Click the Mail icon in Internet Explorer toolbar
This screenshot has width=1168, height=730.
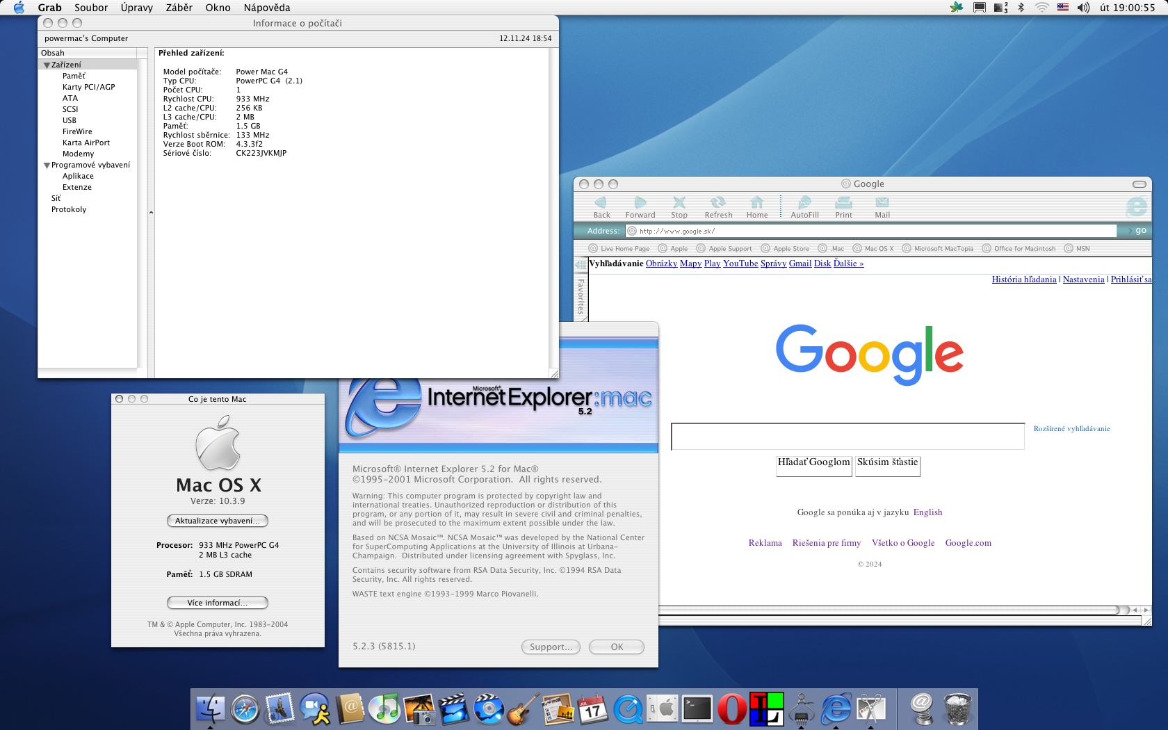pos(882,202)
